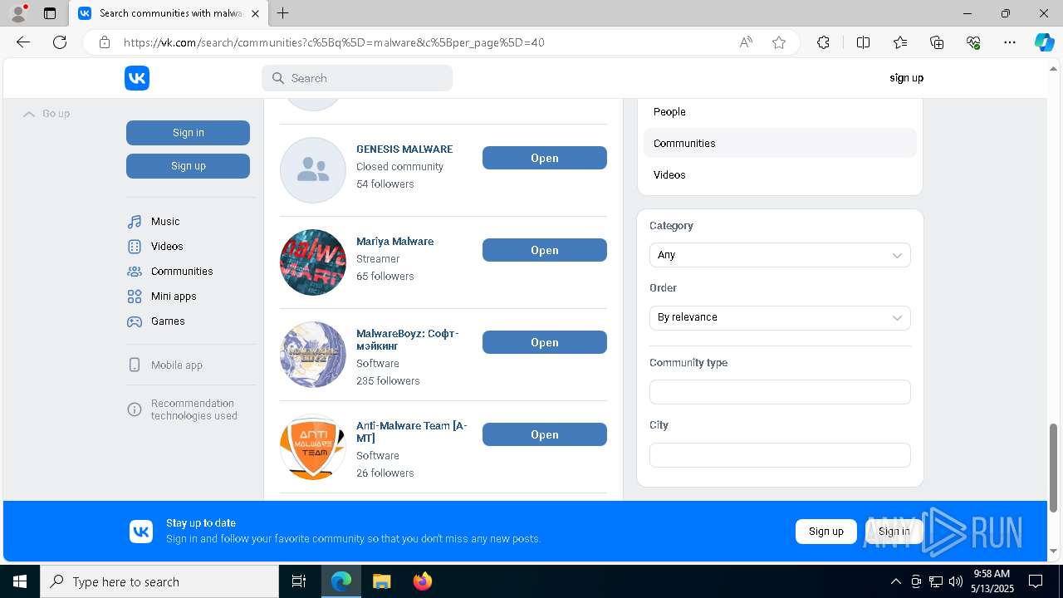Open the Tab actions menu icon

click(50, 13)
